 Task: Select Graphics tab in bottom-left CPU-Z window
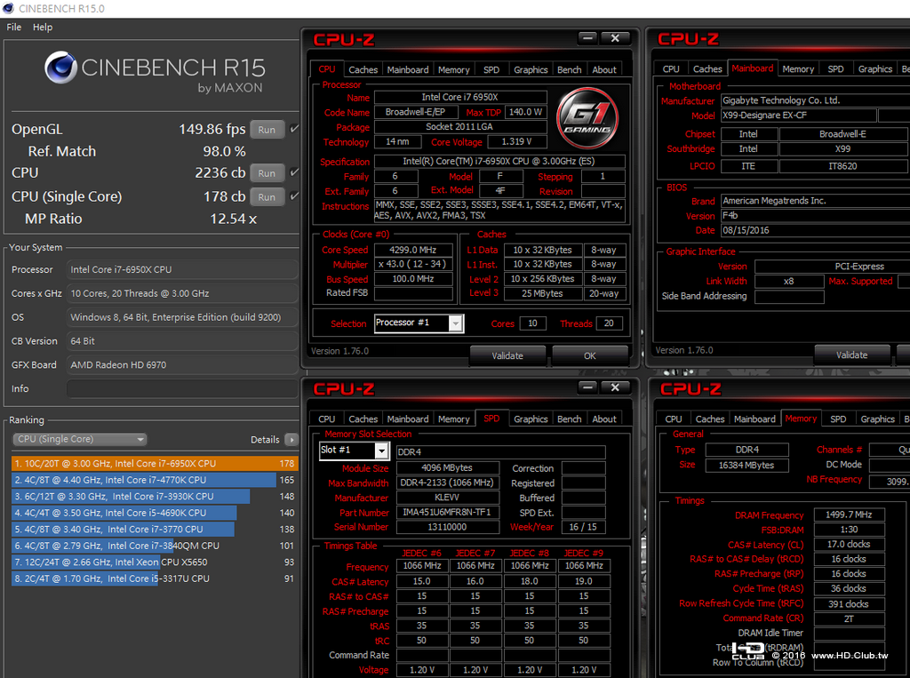[531, 419]
